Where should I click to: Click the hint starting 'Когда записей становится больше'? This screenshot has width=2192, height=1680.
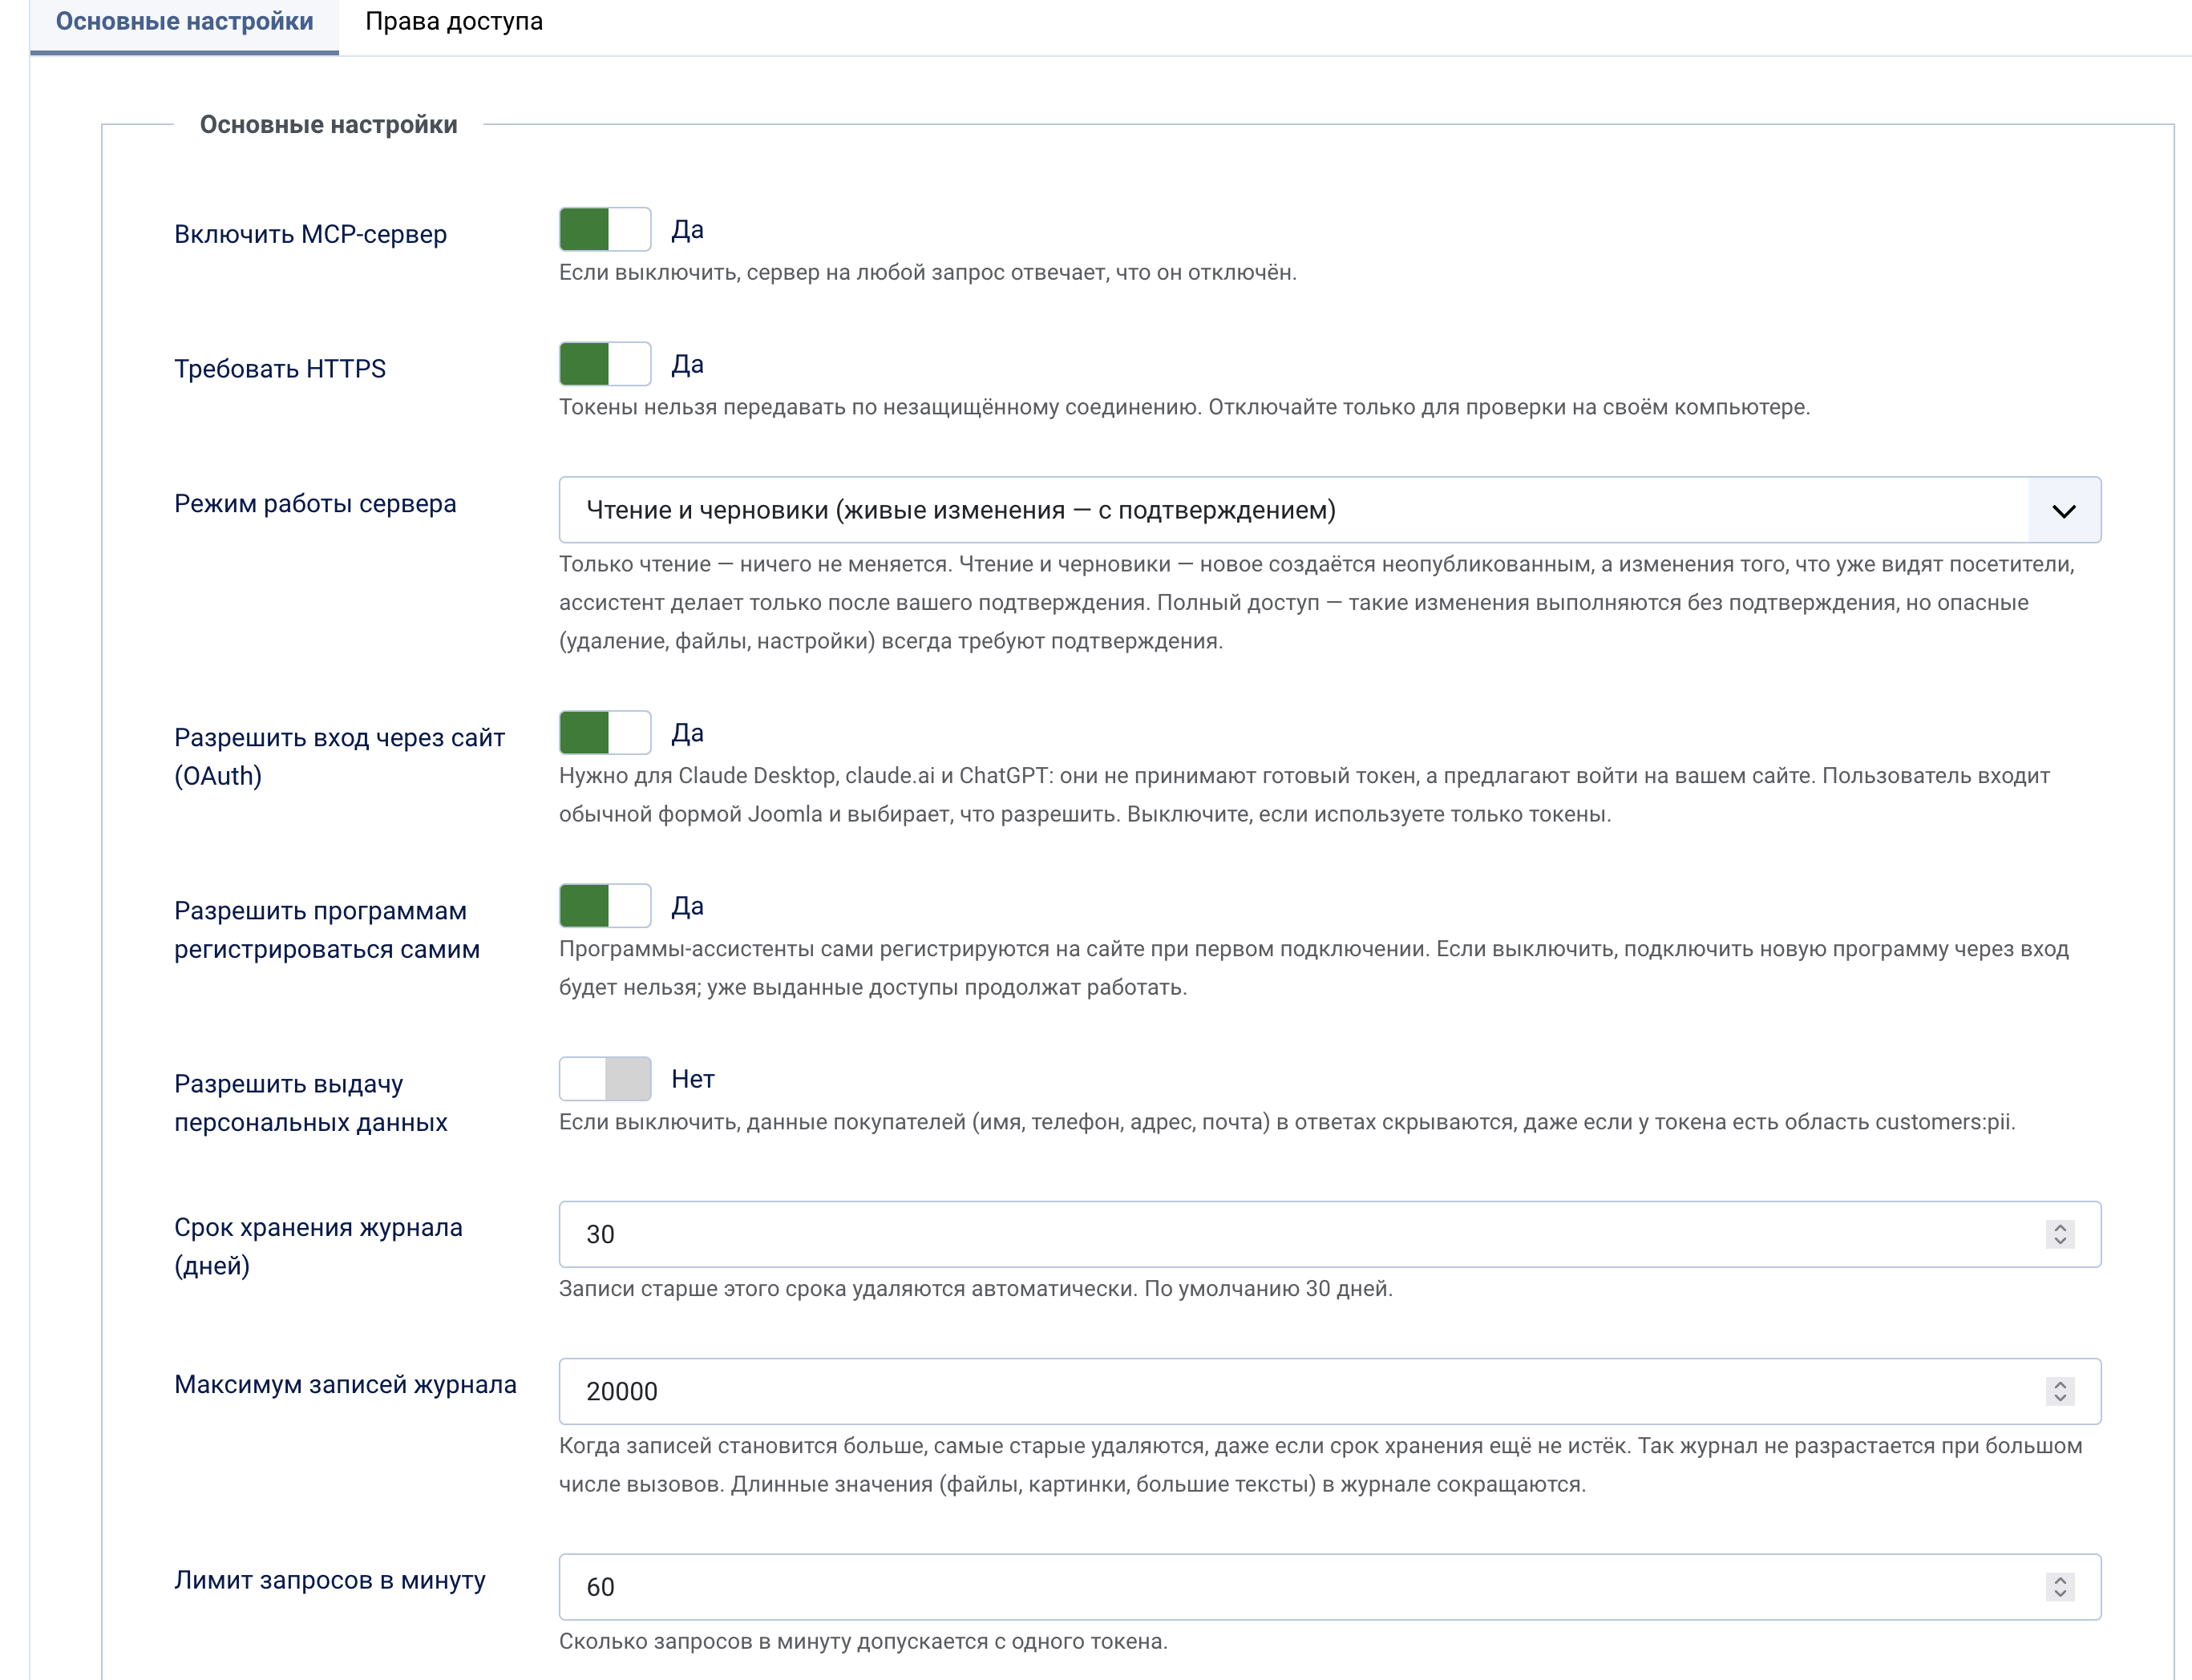pos(1321,1465)
